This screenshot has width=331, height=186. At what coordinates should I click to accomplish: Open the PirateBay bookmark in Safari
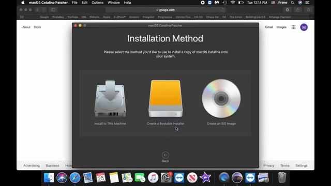58,17
